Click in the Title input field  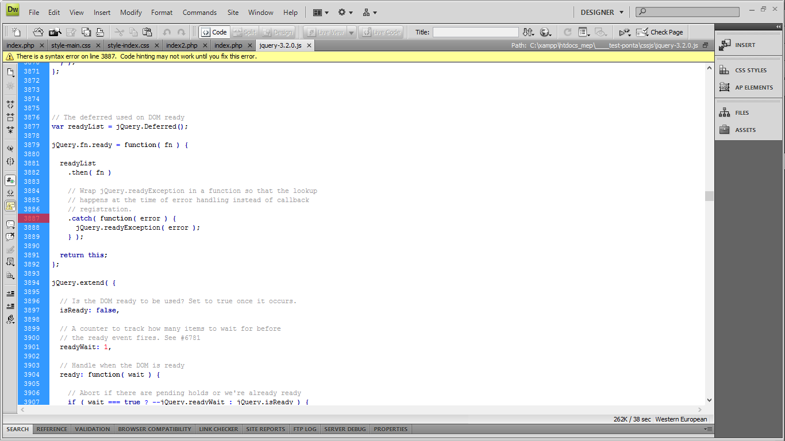475,32
